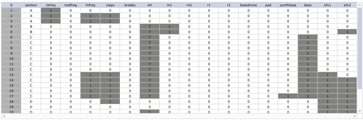Screen dimensions: 363x120
Task: Click the hifreq cell in row 13
Action: 90,74
